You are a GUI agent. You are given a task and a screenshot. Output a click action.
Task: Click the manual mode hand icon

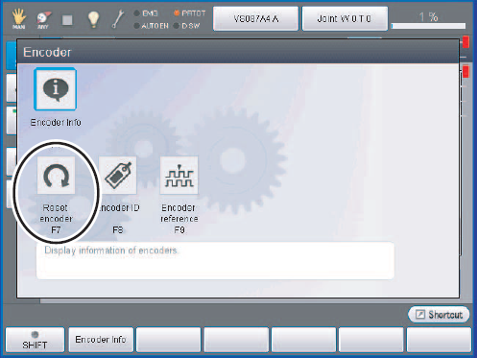pyautogui.click(x=18, y=18)
